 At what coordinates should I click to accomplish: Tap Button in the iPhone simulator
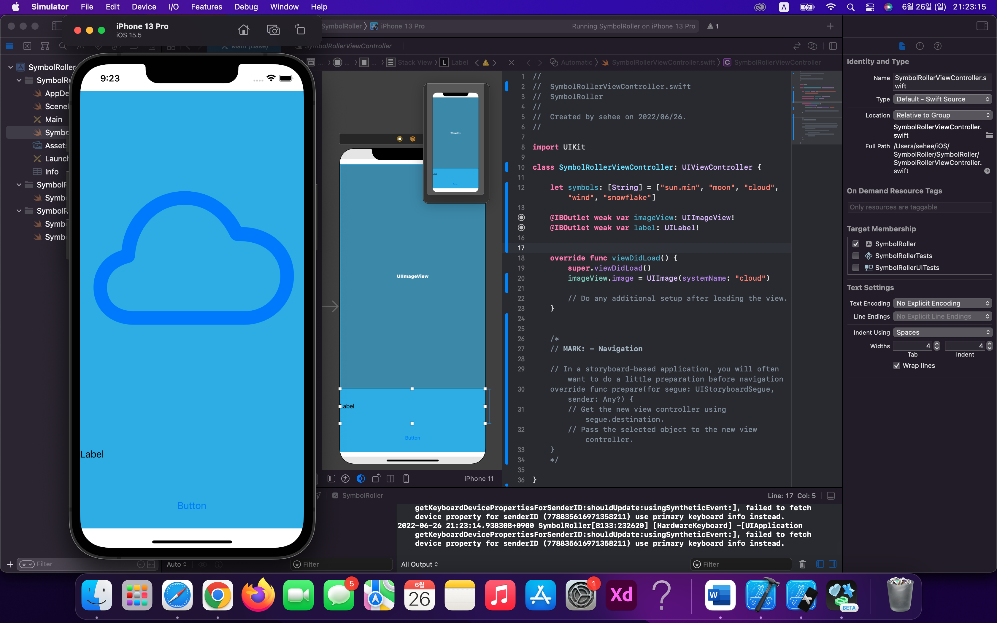coord(192,506)
